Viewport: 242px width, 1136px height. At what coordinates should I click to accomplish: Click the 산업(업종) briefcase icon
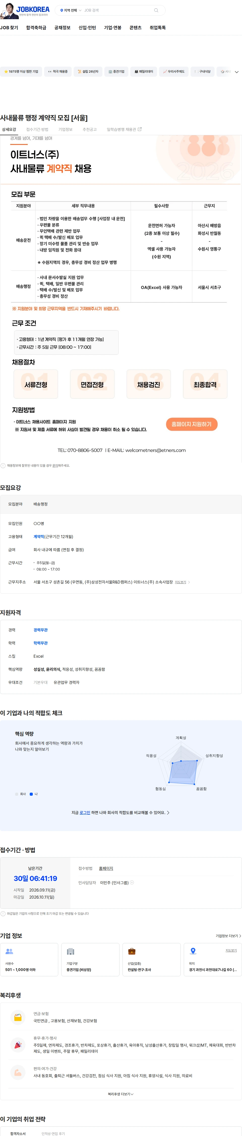pyautogui.click(x=131, y=951)
